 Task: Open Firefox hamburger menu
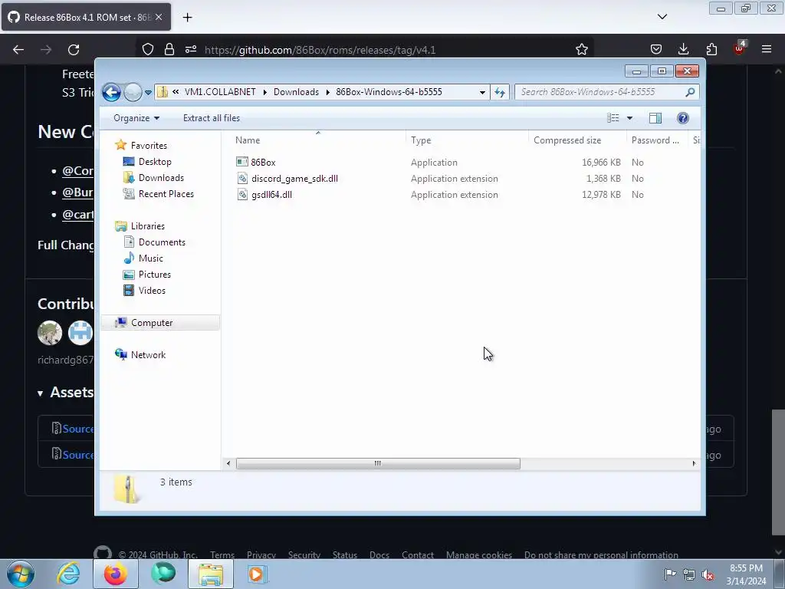point(767,49)
